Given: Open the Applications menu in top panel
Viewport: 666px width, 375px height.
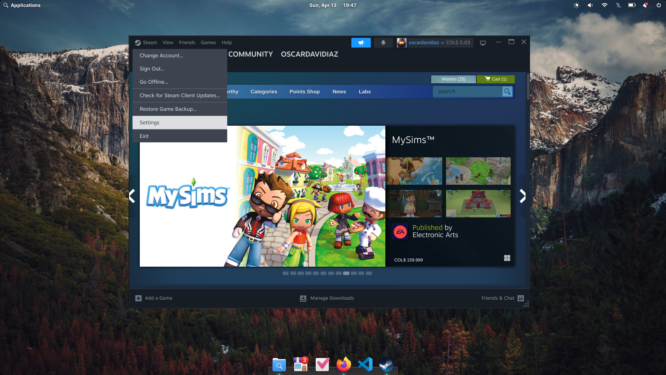Looking at the screenshot, I should click(22, 5).
